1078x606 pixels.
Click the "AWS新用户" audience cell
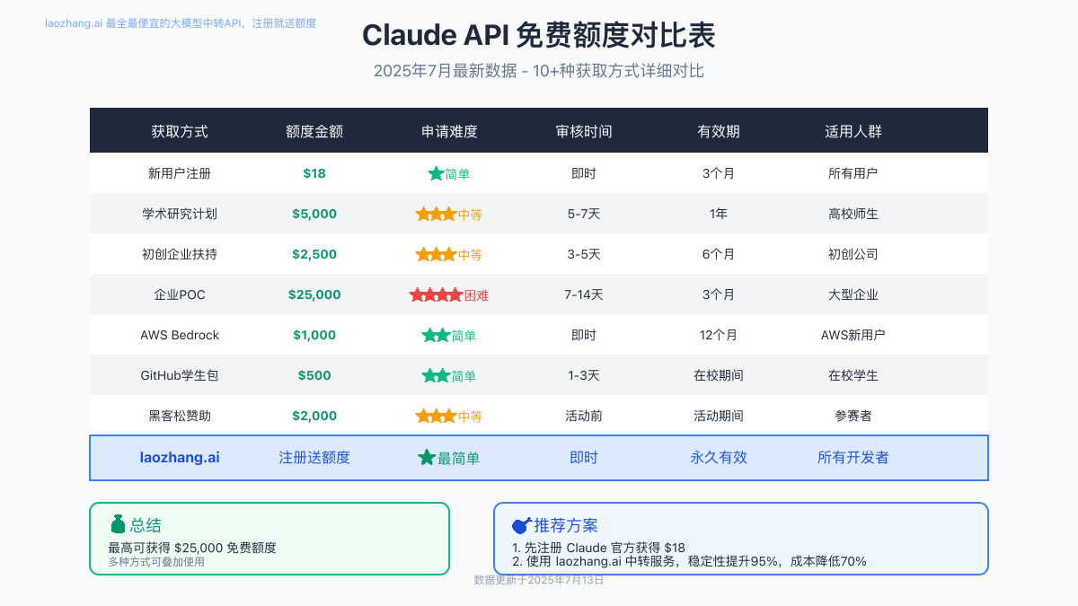tap(853, 335)
